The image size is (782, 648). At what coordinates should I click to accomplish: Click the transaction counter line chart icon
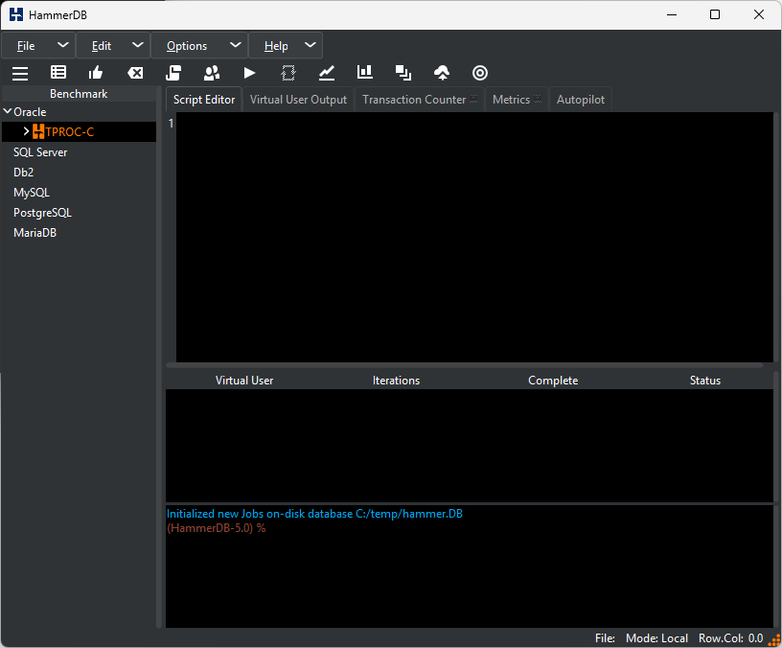[x=327, y=73]
